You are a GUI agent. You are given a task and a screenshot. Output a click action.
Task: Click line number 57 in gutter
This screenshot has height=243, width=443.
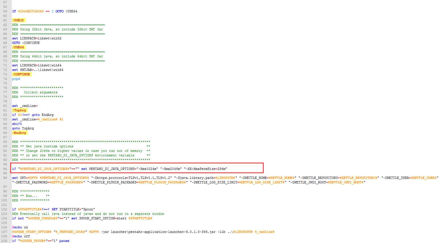point(5,2)
